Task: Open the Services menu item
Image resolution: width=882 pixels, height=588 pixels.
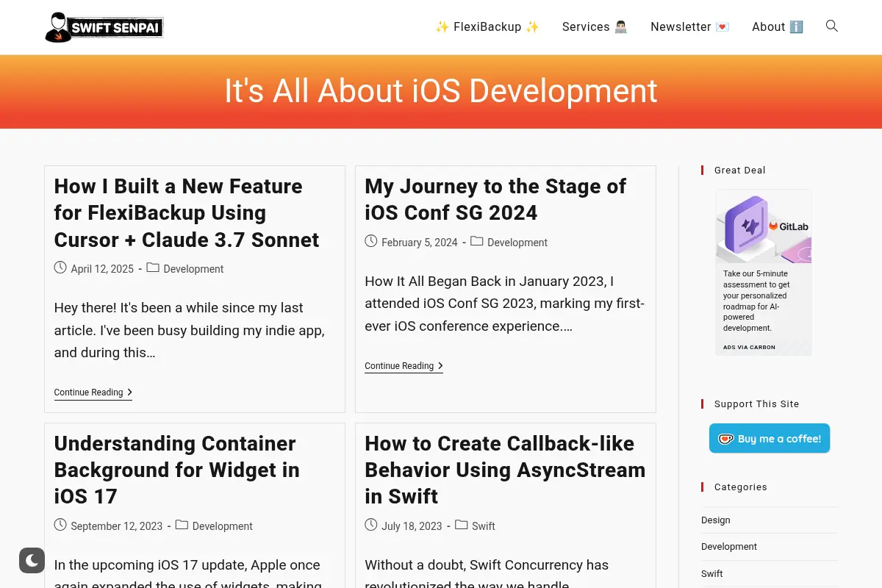Action: pos(595,27)
